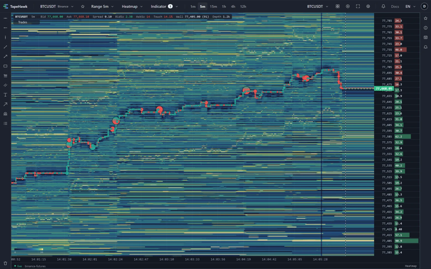Enter fullscreen chart mode
This screenshot has height=269, width=431.
point(358,6)
